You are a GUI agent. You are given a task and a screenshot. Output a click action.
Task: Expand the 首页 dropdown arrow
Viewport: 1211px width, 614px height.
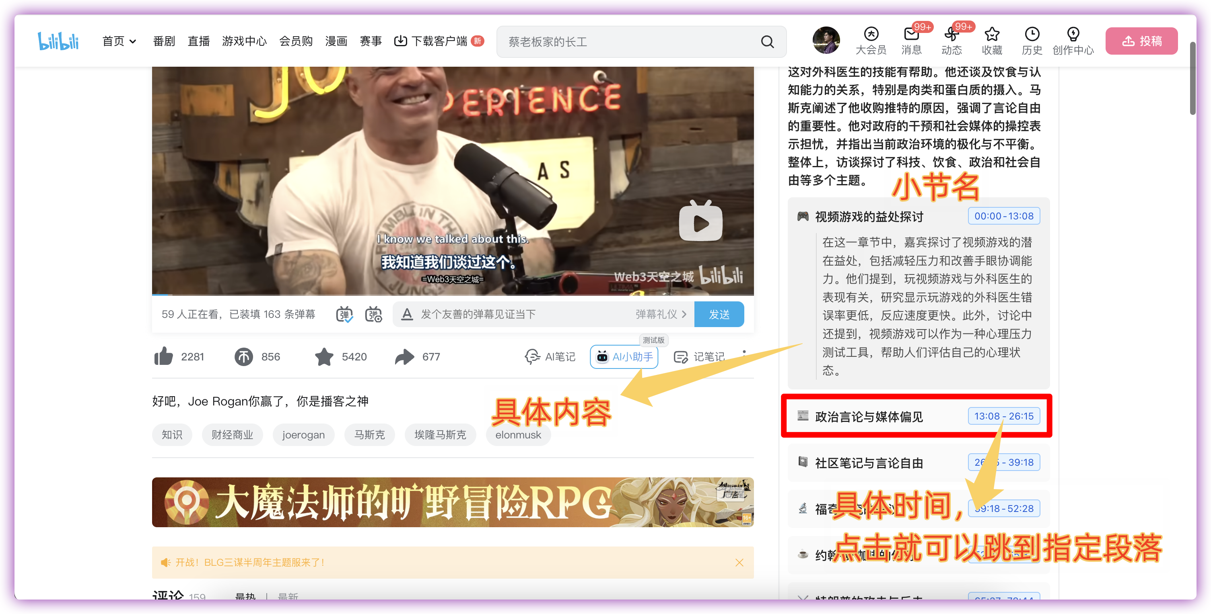pos(133,41)
